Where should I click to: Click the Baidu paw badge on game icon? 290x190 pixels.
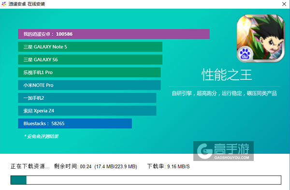point(245,54)
